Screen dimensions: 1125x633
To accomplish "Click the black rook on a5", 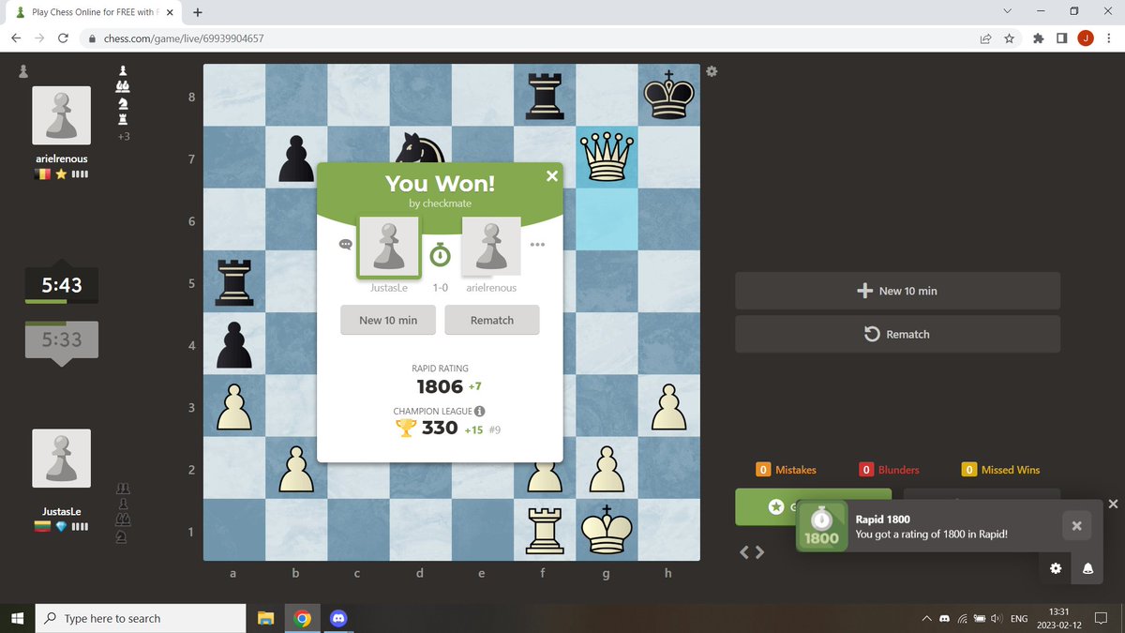I will click(x=234, y=280).
